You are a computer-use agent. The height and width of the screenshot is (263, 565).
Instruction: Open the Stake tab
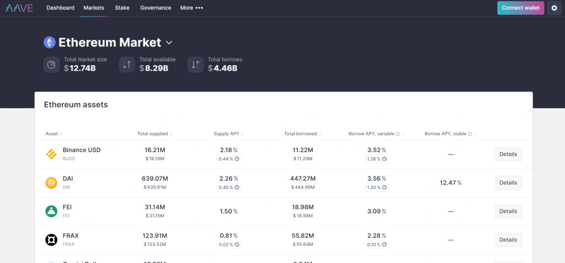122,8
